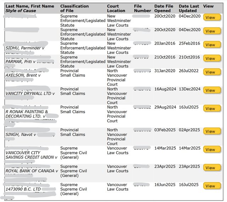
Task: Click View for the SINGH, Navot case
Action: pos(212,131)
